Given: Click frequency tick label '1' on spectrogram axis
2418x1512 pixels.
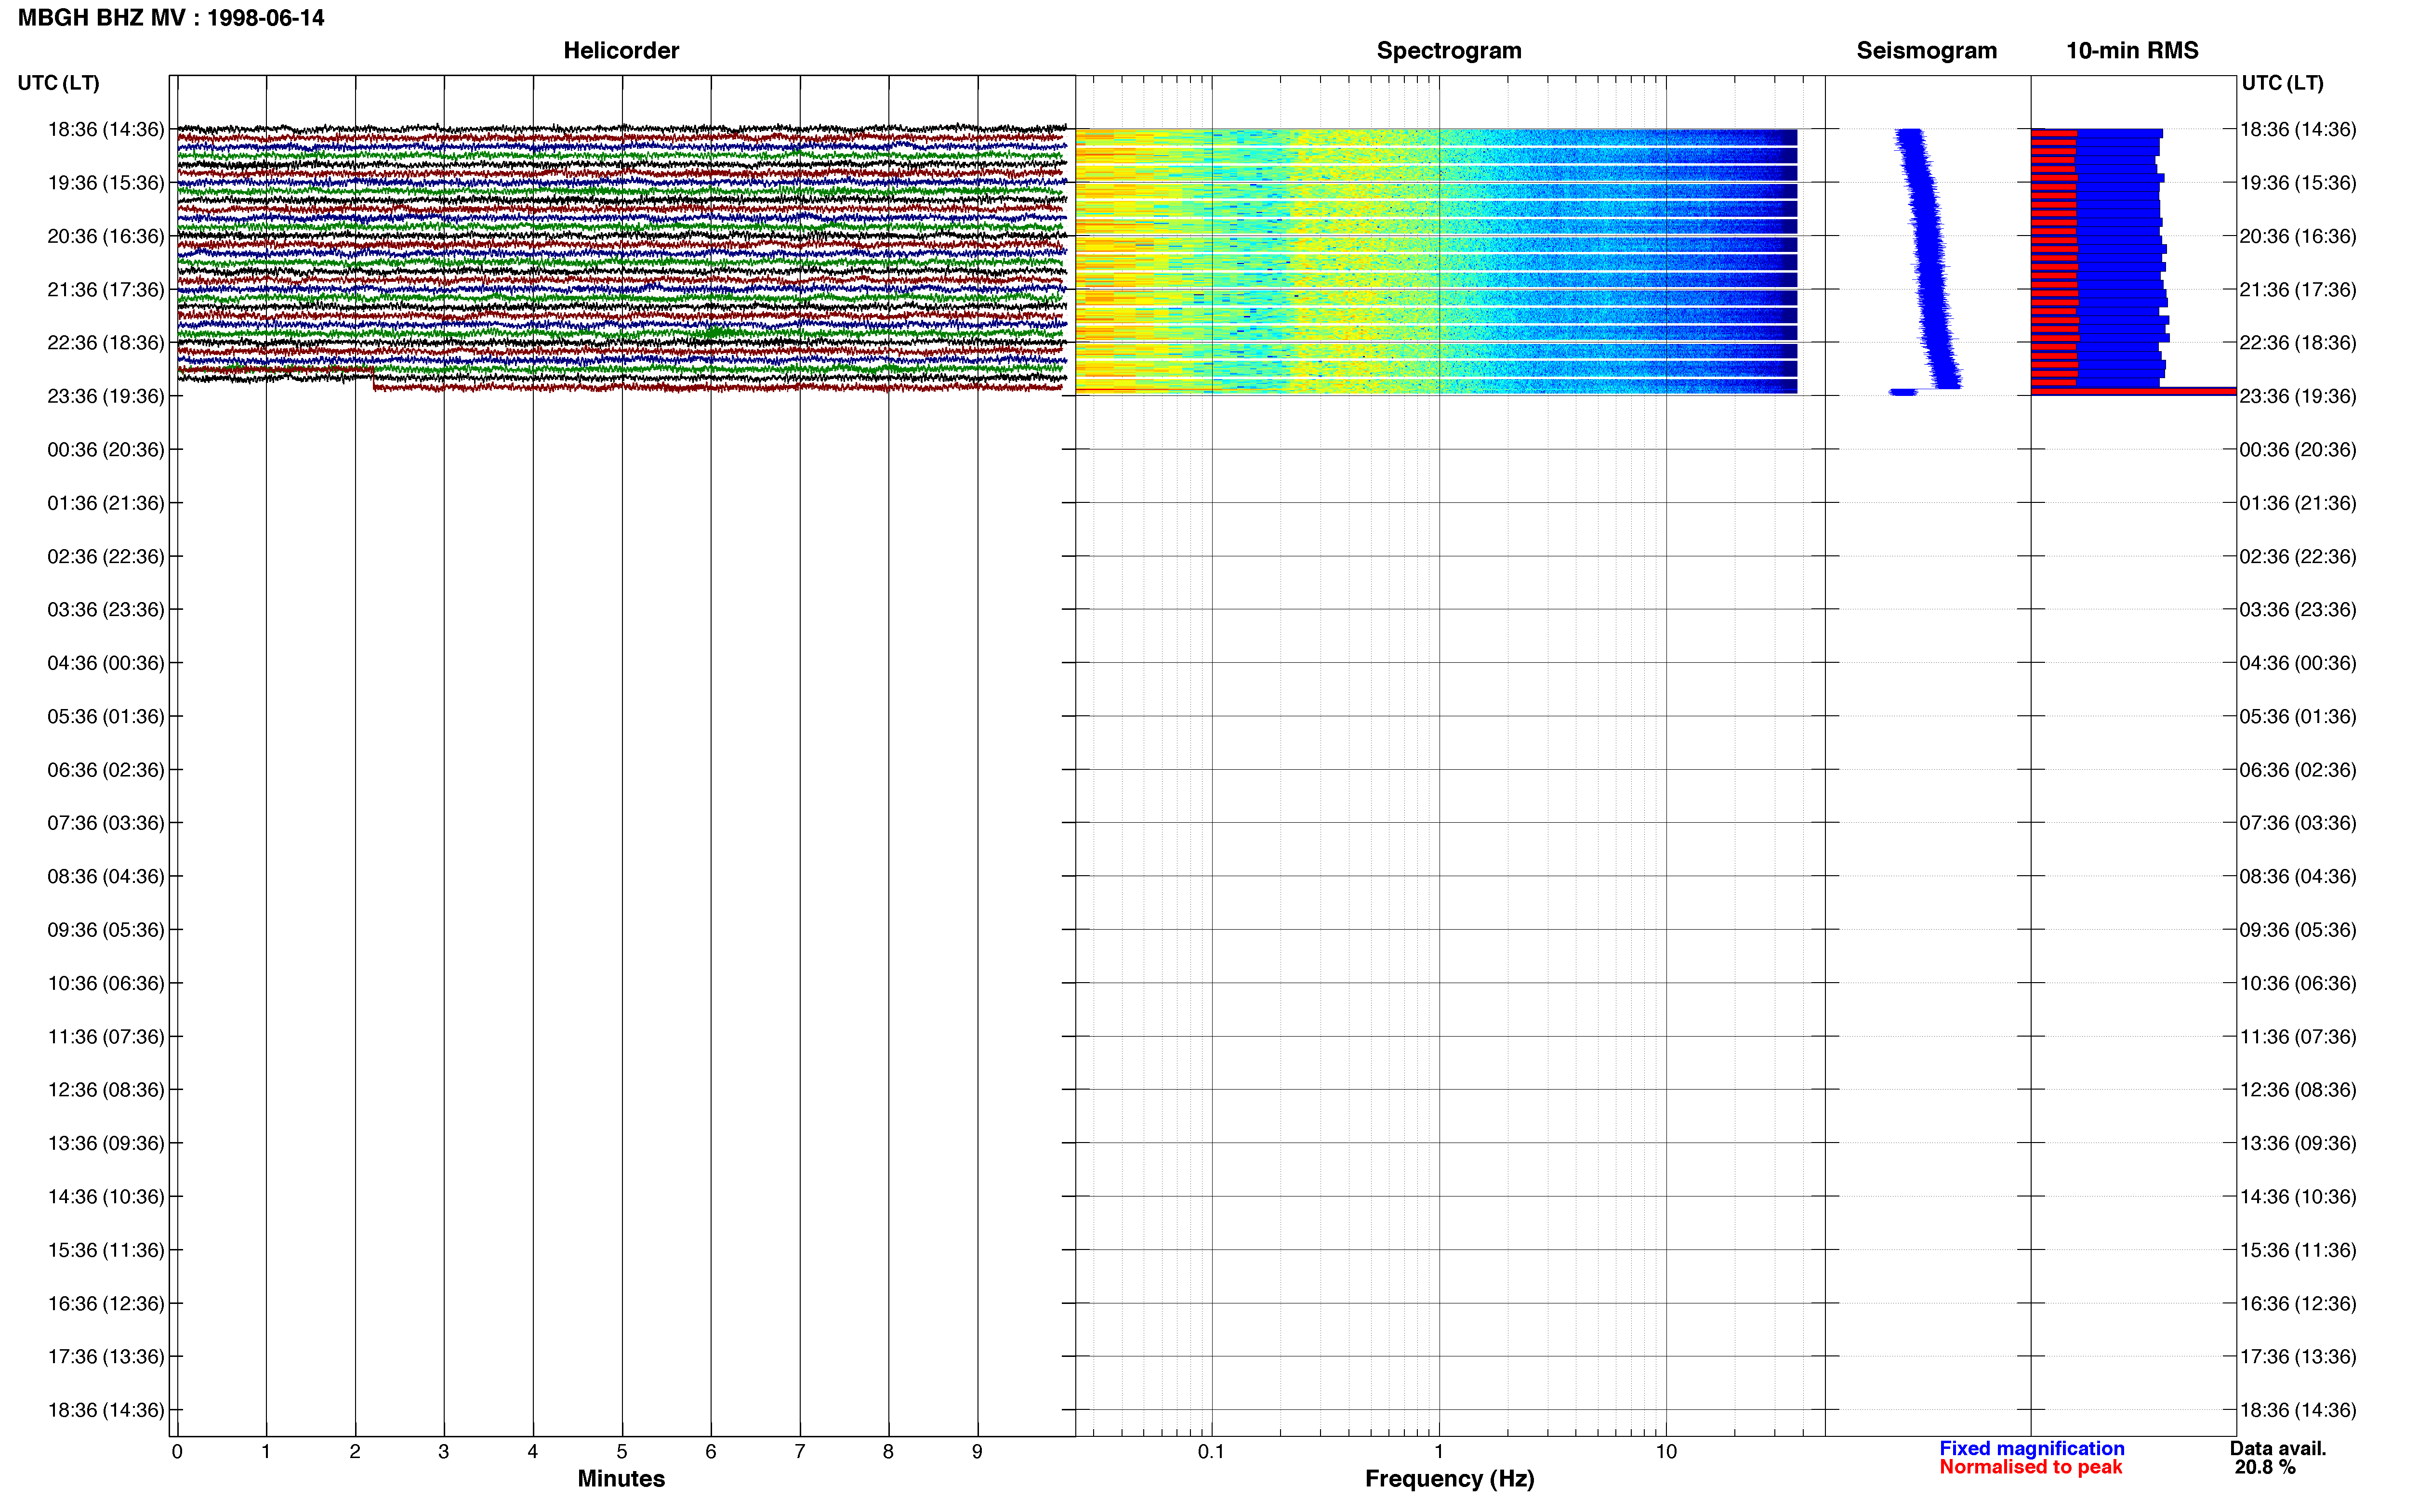Looking at the screenshot, I should tap(1439, 1452).
